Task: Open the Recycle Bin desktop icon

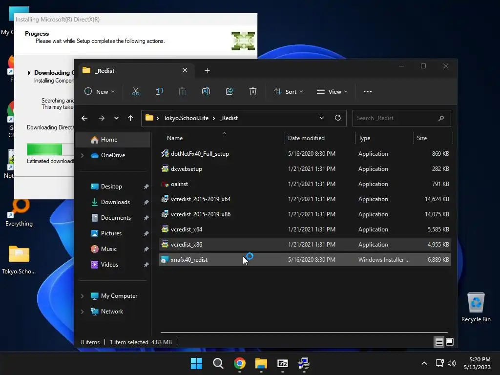Action: [476, 307]
